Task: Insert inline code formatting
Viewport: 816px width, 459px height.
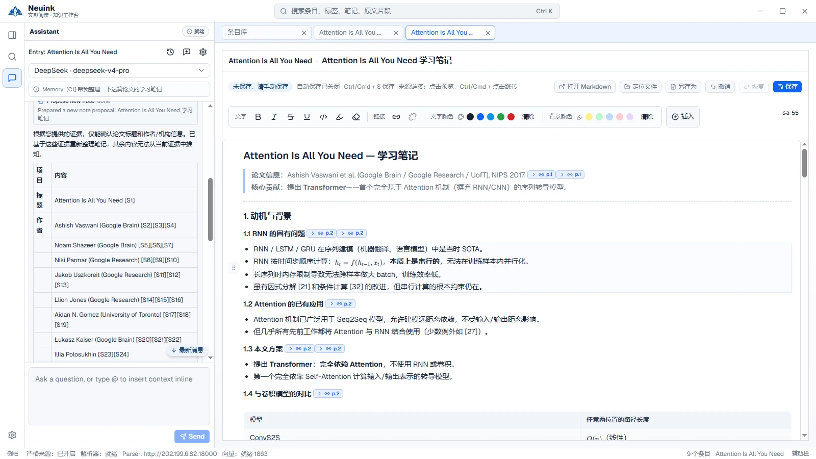Action: (x=323, y=117)
